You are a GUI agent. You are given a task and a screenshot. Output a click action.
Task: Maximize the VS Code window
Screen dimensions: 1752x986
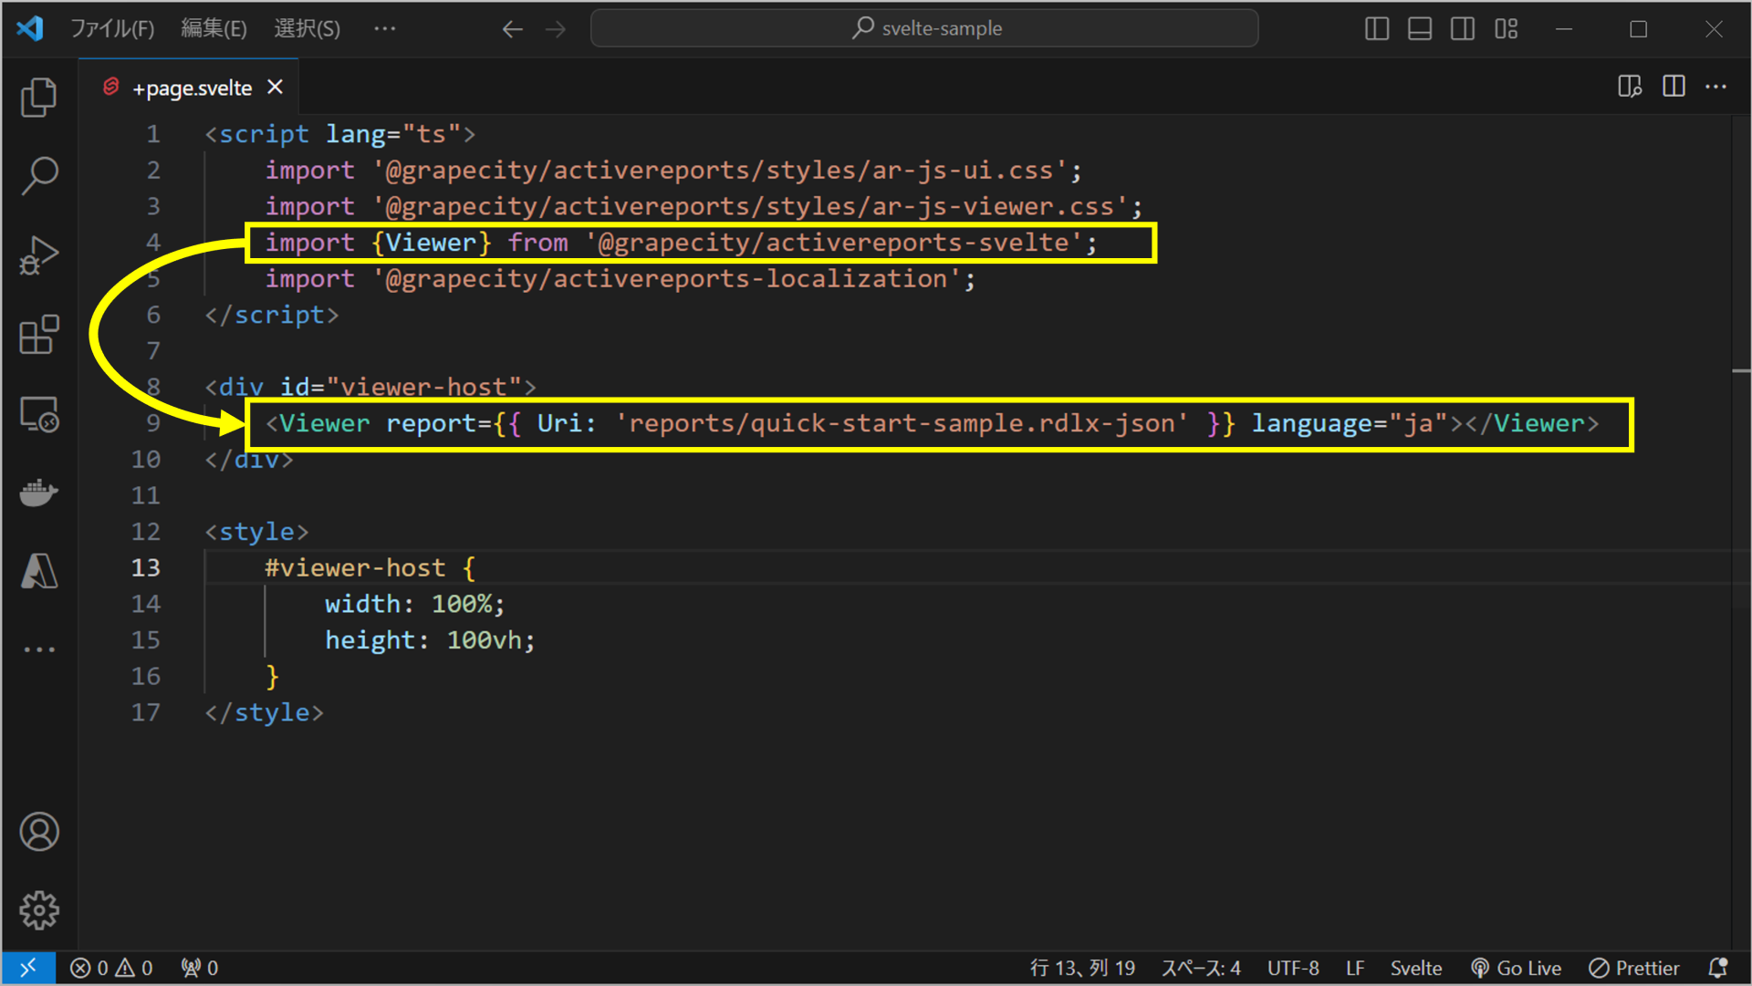point(1639,29)
